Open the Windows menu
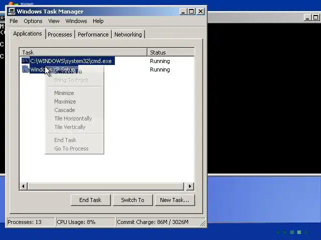321x240 pixels. click(76, 21)
